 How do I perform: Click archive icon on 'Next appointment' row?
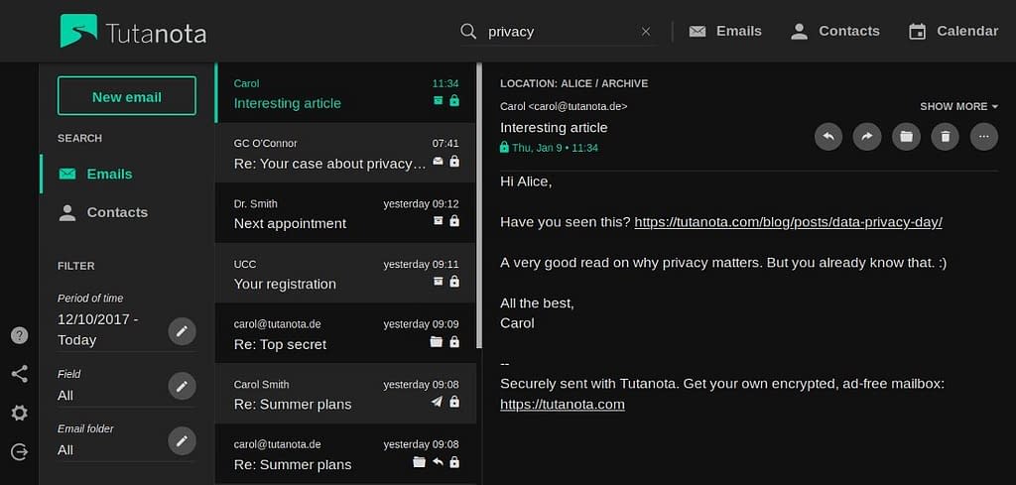tap(438, 221)
